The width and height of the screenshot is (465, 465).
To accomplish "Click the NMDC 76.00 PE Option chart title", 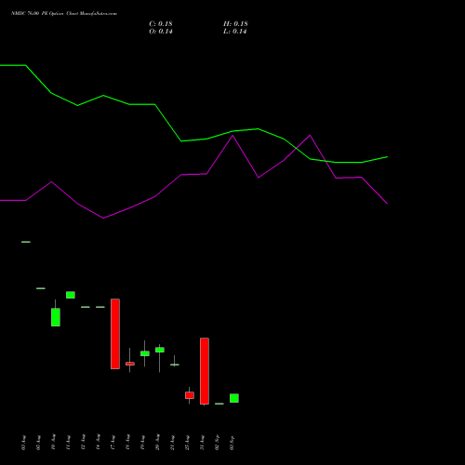I will [x=64, y=14].
